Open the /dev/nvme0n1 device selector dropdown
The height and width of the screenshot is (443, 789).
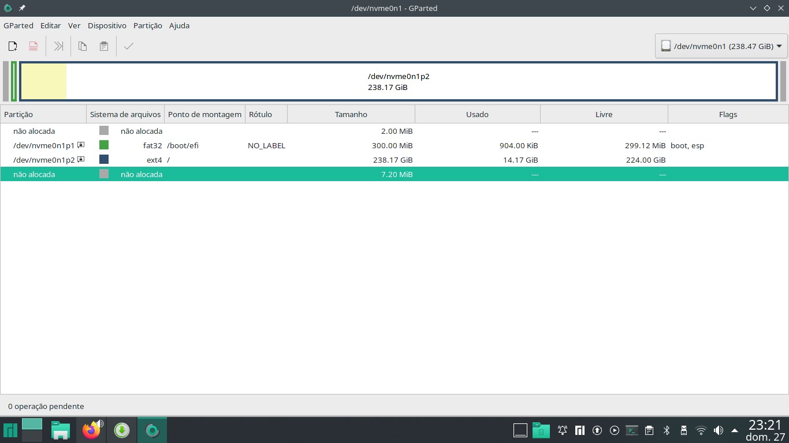point(721,46)
